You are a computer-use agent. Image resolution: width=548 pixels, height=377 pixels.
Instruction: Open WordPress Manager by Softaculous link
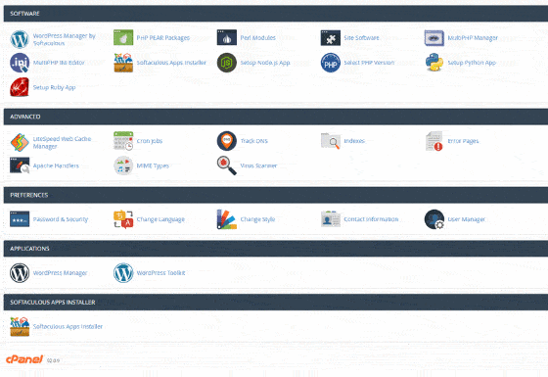tap(64, 39)
